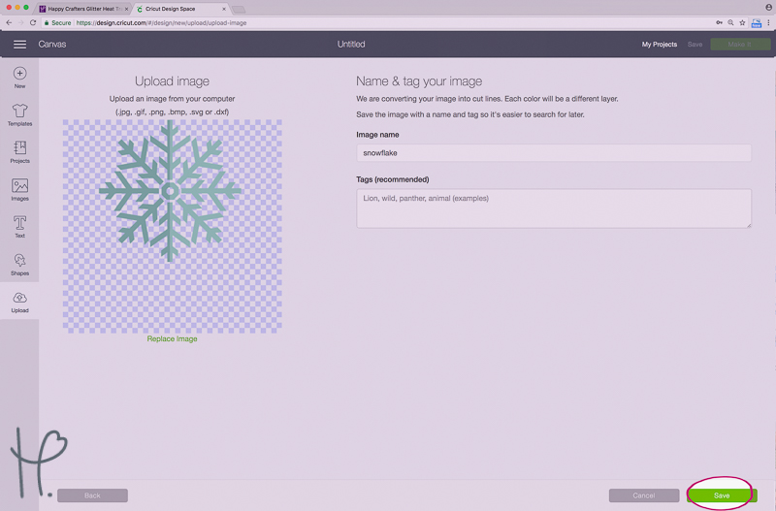
Task: Select the Cricut Design Space tab
Action: (x=178, y=9)
